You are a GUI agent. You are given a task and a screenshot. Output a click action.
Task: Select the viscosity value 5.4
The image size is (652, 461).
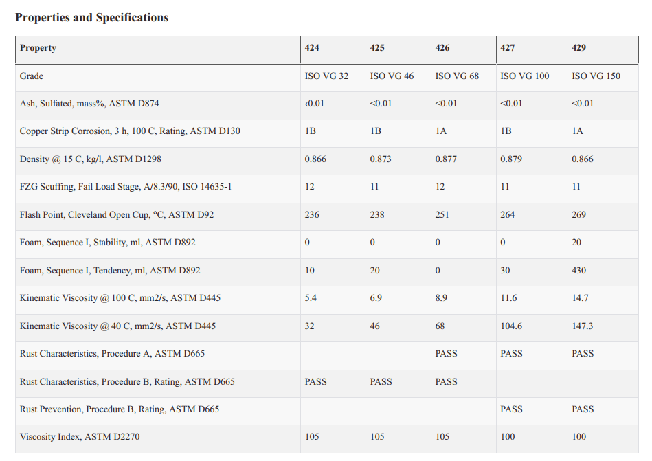click(311, 298)
